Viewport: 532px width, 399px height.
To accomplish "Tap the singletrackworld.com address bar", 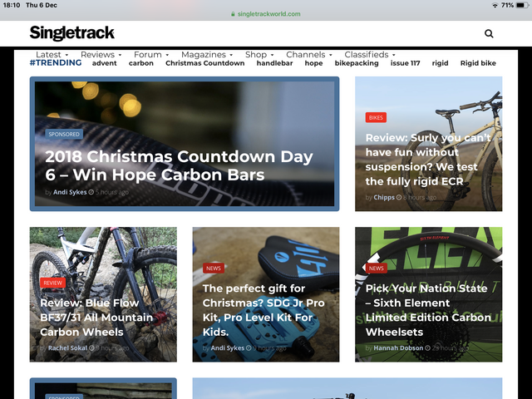I will pos(266,14).
